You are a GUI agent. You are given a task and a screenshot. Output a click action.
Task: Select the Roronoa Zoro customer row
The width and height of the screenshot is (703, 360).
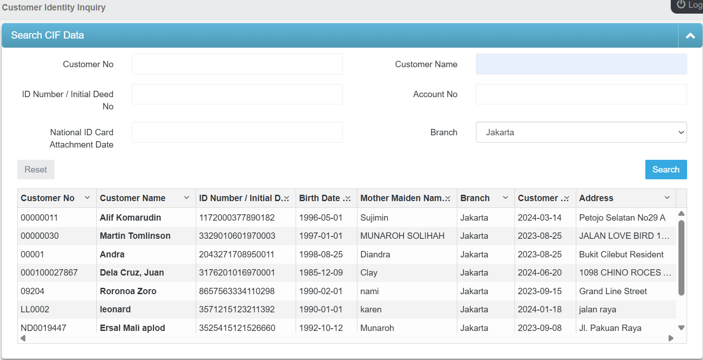[128, 291]
